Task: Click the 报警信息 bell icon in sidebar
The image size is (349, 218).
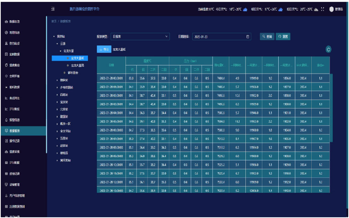Action: [x=6, y=120]
